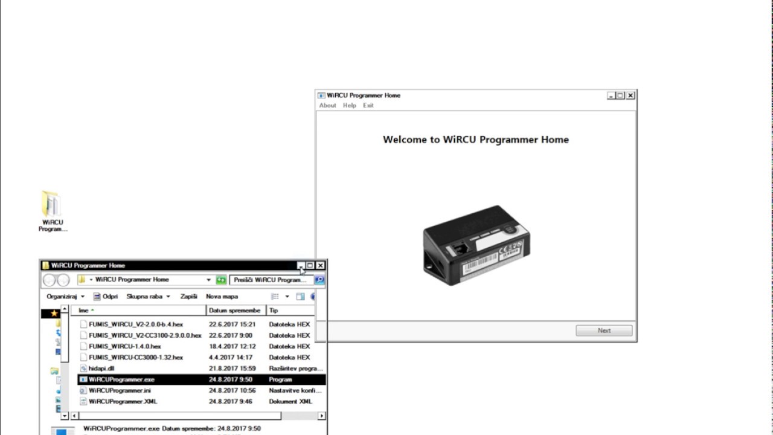This screenshot has height=435, width=773.
Task: Click horizontal scrollbar right arrow
Action: point(321,416)
